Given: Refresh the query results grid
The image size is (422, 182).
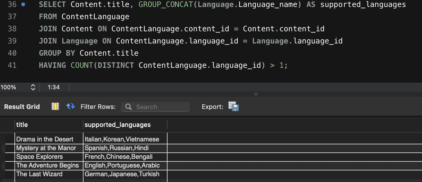Looking at the screenshot, I should click(x=70, y=106).
